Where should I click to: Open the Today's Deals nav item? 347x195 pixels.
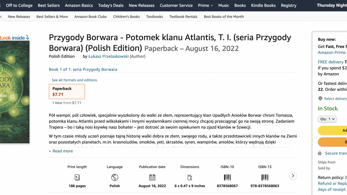point(111,5)
